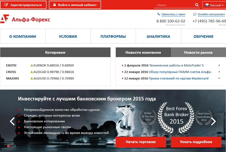Click the phone icon beside Свяжитесь с нами
This screenshot has width=226, height=152.
[159, 14]
